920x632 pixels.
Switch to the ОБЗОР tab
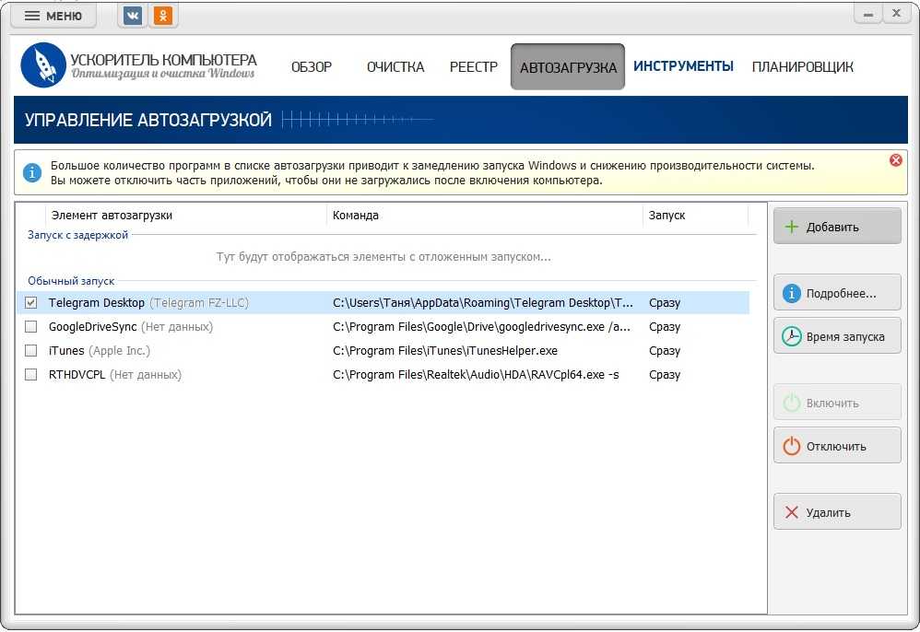pyautogui.click(x=312, y=66)
